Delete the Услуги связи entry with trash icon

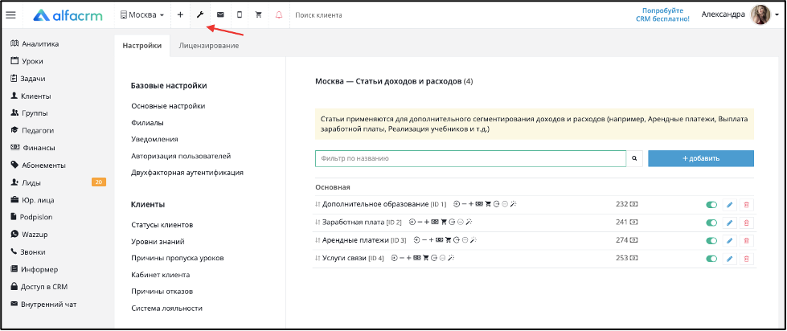point(746,259)
